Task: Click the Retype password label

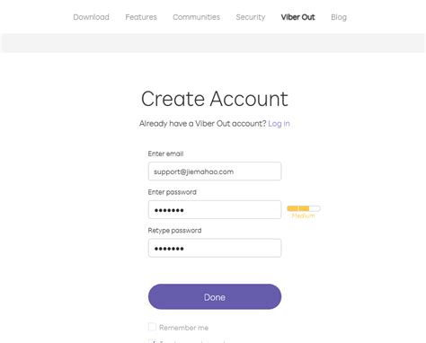Action: click(x=174, y=231)
